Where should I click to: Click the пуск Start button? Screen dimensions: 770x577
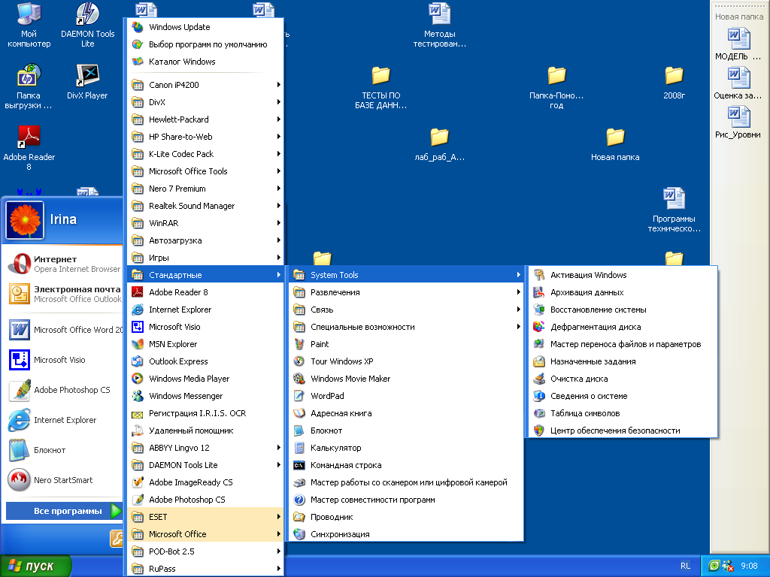tap(35, 566)
